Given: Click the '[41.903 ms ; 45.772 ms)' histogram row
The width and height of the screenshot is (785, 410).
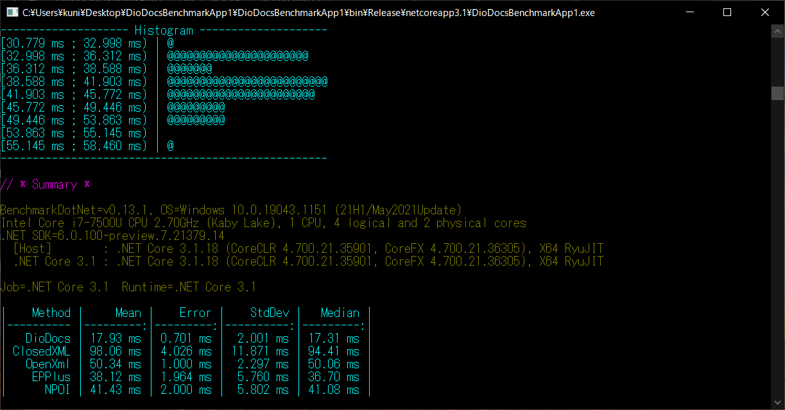Looking at the screenshot, I should click(x=157, y=94).
